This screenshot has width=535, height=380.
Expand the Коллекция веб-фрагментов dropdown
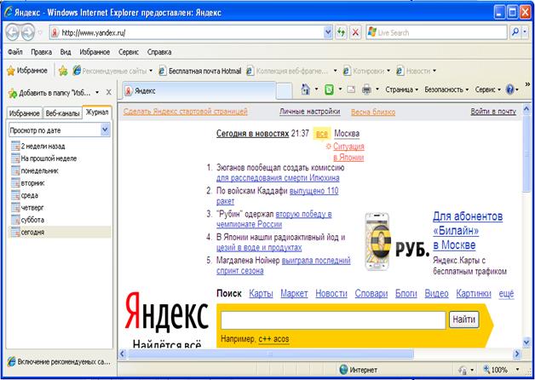(335, 71)
